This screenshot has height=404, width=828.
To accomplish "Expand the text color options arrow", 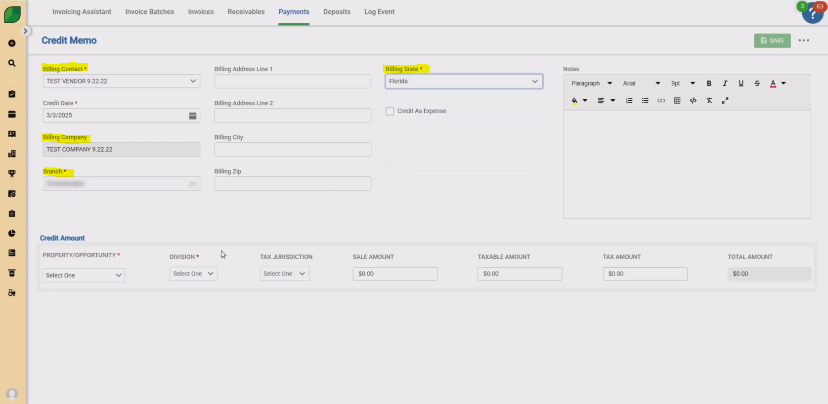I will pos(784,83).
